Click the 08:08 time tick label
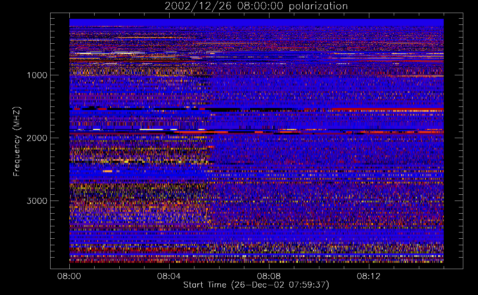The height and width of the screenshot is (295, 478). pos(269,276)
